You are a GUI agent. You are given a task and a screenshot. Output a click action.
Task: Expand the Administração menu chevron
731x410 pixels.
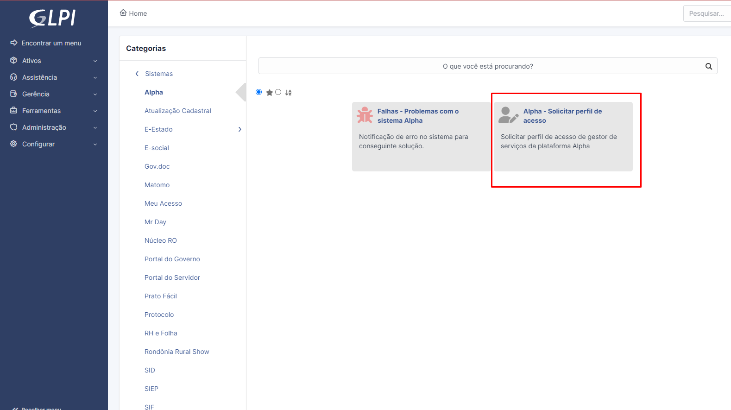tap(95, 127)
